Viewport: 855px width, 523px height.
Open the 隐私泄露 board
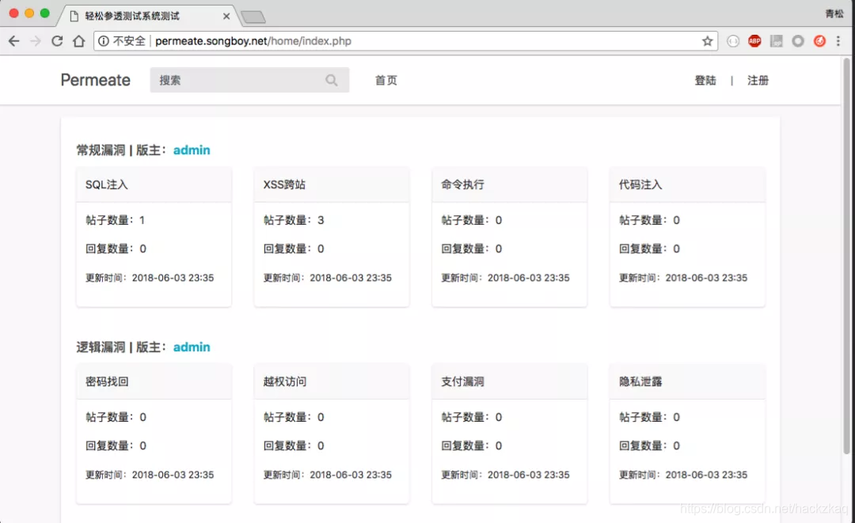640,381
